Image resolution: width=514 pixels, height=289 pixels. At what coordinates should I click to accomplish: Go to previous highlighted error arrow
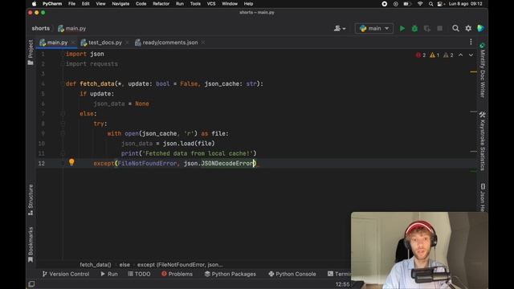460,55
